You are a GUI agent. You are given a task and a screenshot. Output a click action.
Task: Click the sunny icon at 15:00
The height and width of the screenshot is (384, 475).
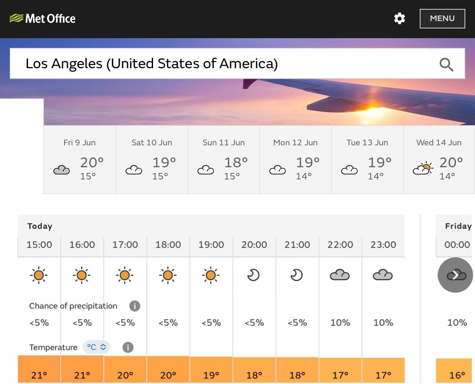pos(39,276)
